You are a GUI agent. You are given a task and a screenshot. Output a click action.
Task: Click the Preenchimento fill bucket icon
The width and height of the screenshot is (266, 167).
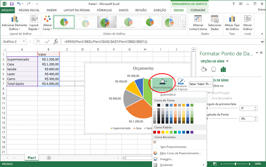[x=162, y=81]
